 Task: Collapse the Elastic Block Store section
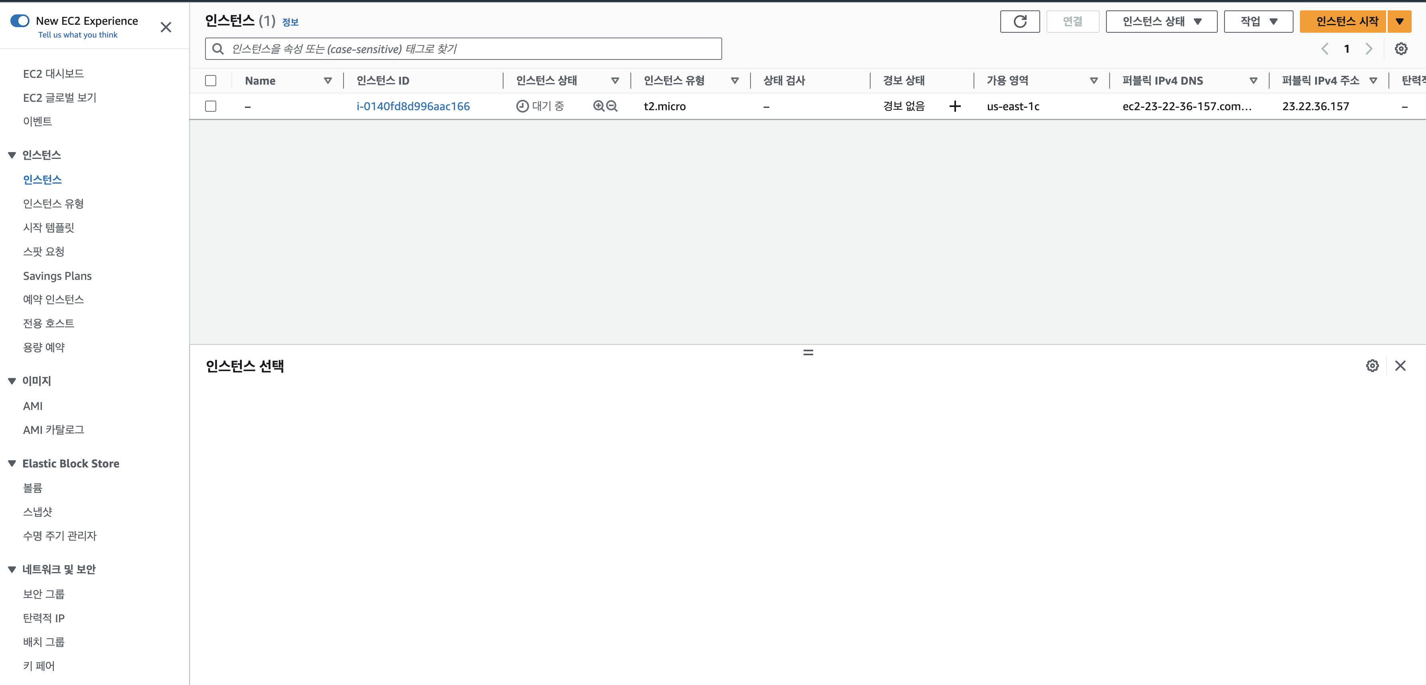pyautogui.click(x=12, y=463)
